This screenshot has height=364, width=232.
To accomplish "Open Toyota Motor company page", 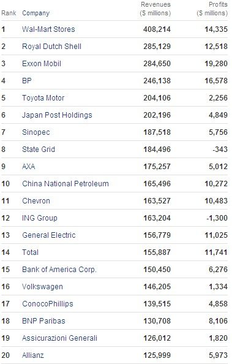I will pyautogui.click(x=43, y=98).
